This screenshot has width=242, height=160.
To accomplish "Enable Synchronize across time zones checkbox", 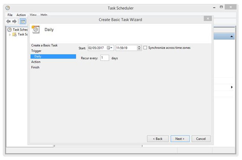I will (145, 48).
